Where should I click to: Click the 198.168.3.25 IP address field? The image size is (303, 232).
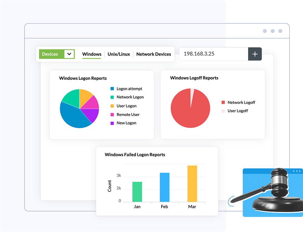pos(214,54)
